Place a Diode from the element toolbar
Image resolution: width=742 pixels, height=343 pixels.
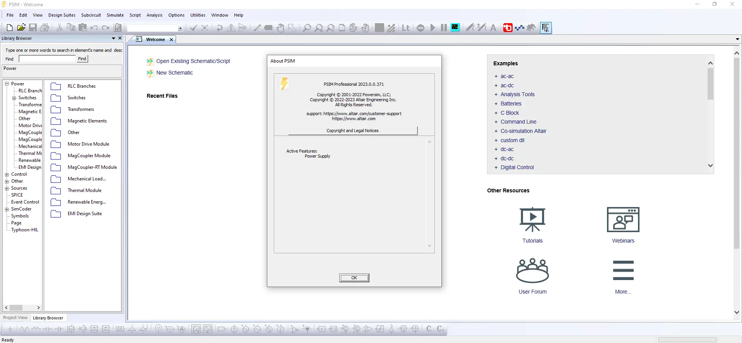[59, 329]
